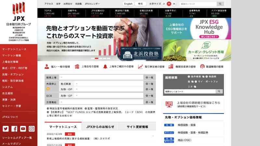Click the stock search magnifier button
This screenshot has width=260, height=146.
[x=219, y=91]
